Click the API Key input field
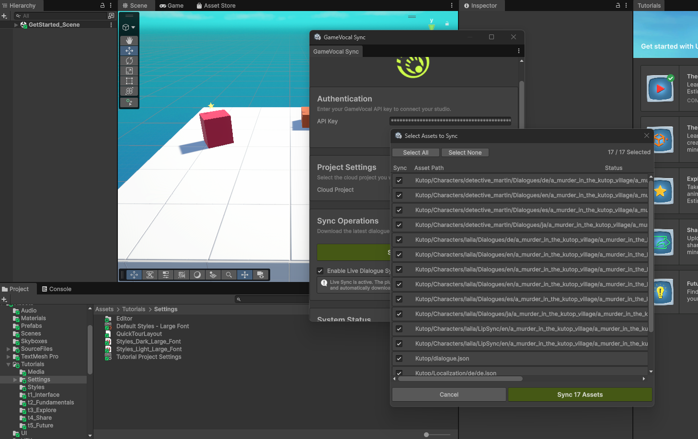The width and height of the screenshot is (698, 439). 450,121
